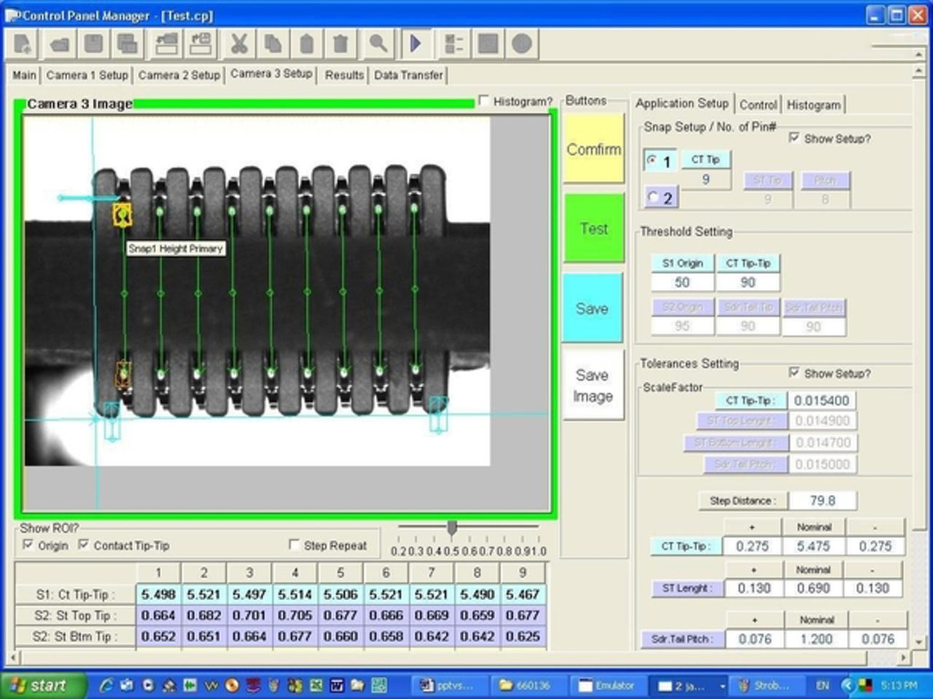
Task: Toggle the Step Repeat checkbox
Action: 294,544
